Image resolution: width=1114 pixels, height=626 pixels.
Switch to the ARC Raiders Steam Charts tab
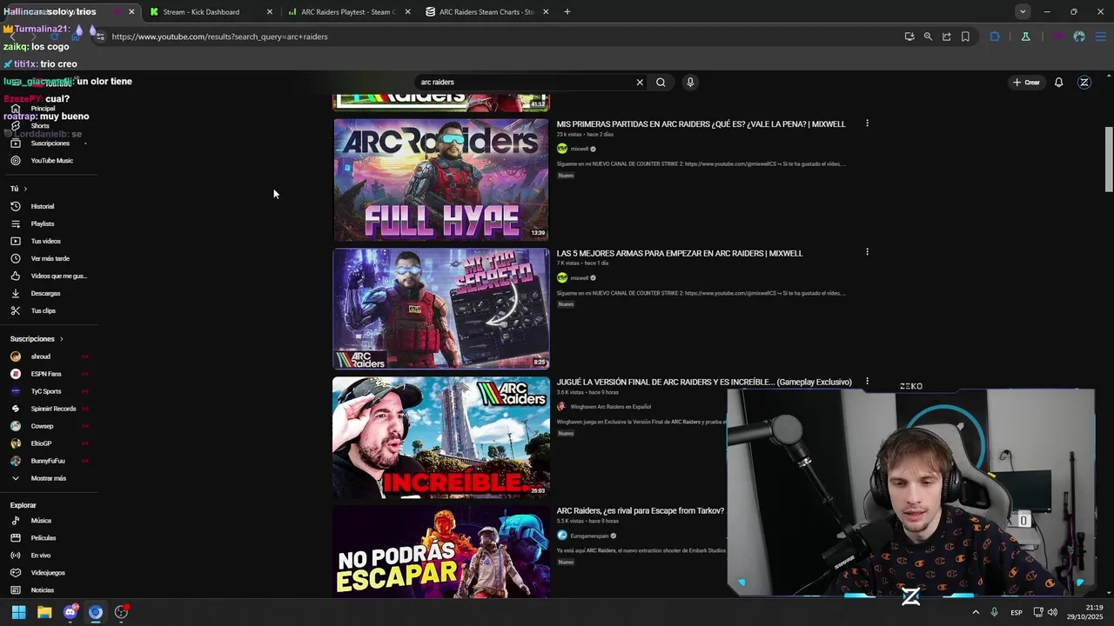(x=487, y=12)
